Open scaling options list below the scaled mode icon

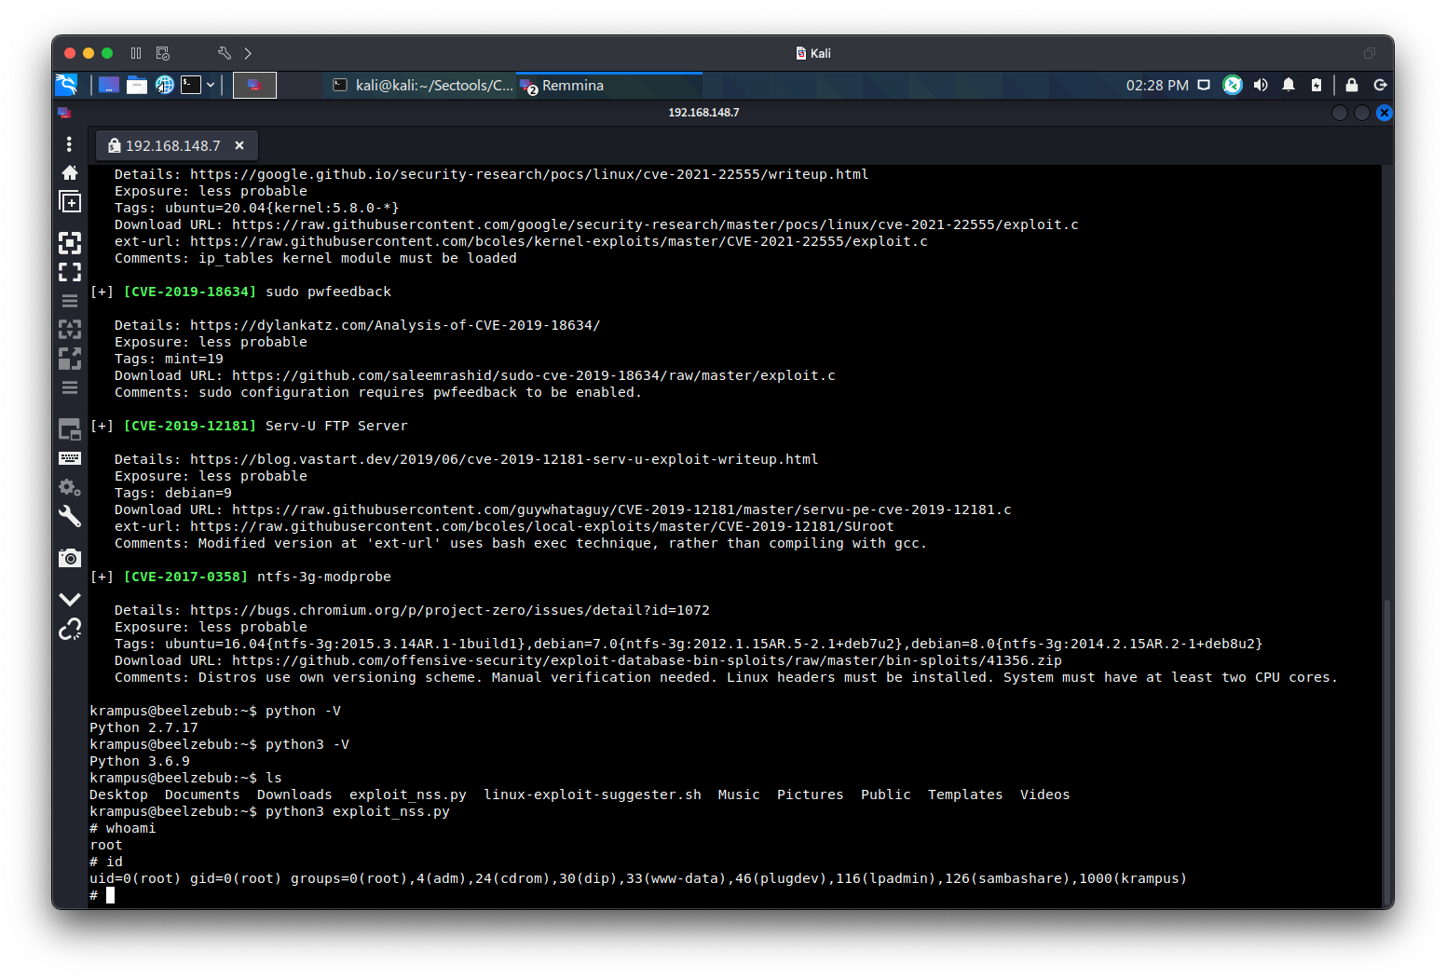click(x=70, y=387)
